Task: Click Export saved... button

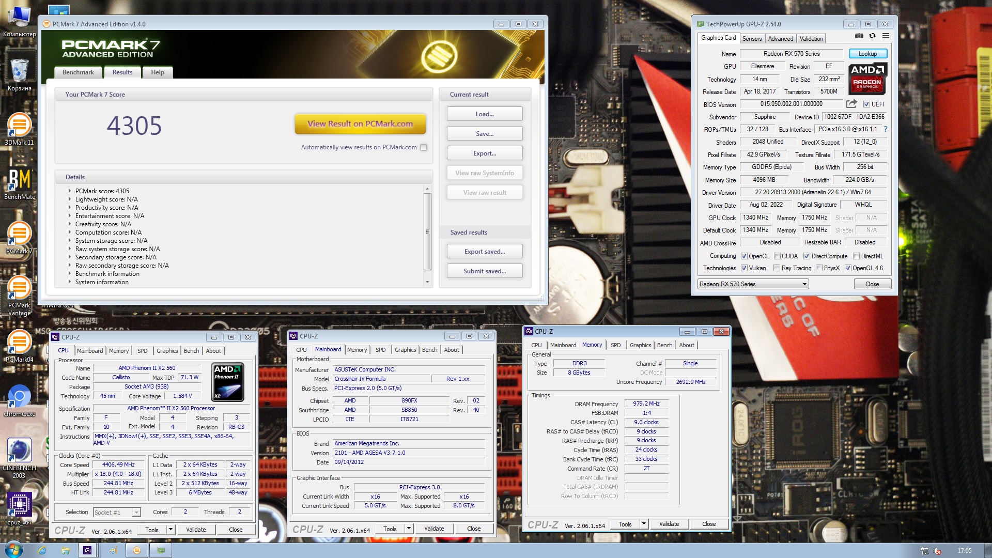Action: coord(485,251)
